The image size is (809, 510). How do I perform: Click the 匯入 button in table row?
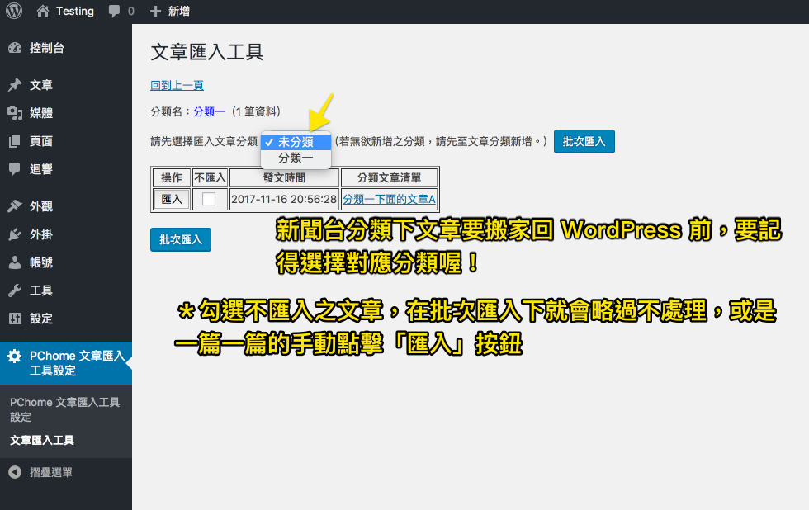click(x=172, y=199)
